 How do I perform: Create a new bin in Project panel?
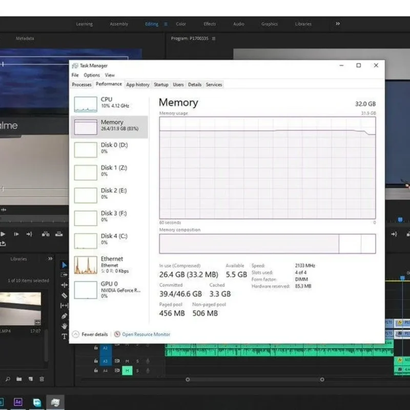[19, 379]
